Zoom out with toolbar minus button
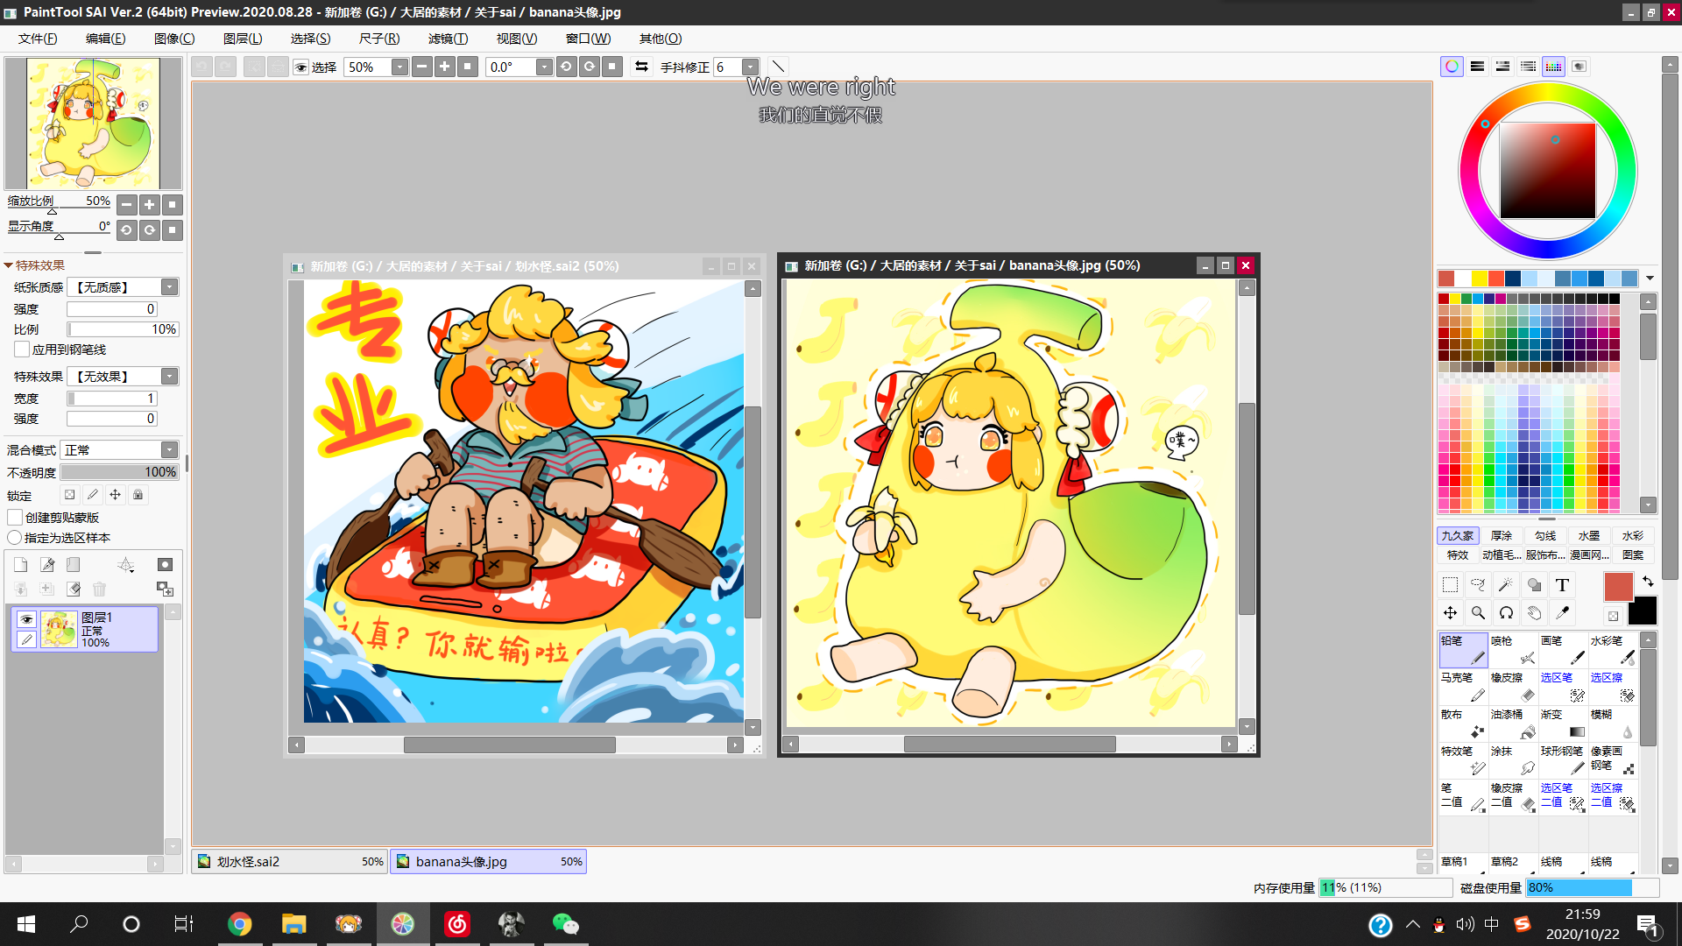Viewport: 1682px width, 946px height. point(422,67)
